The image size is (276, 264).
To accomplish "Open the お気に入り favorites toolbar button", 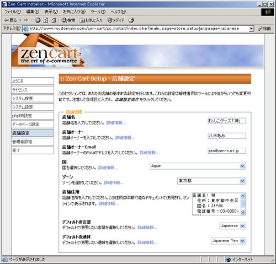I will point(91,20).
